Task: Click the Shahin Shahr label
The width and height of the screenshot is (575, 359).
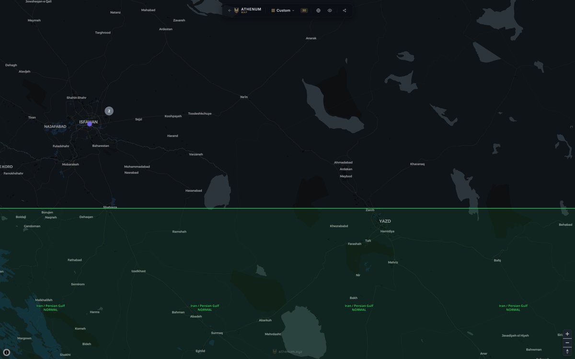Action: coord(76,98)
